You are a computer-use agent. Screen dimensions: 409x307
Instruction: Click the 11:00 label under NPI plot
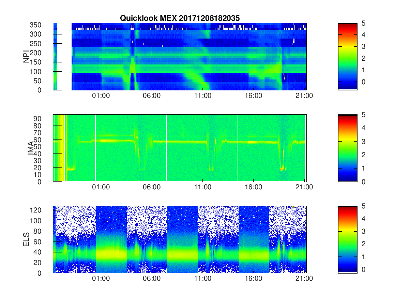point(203,96)
